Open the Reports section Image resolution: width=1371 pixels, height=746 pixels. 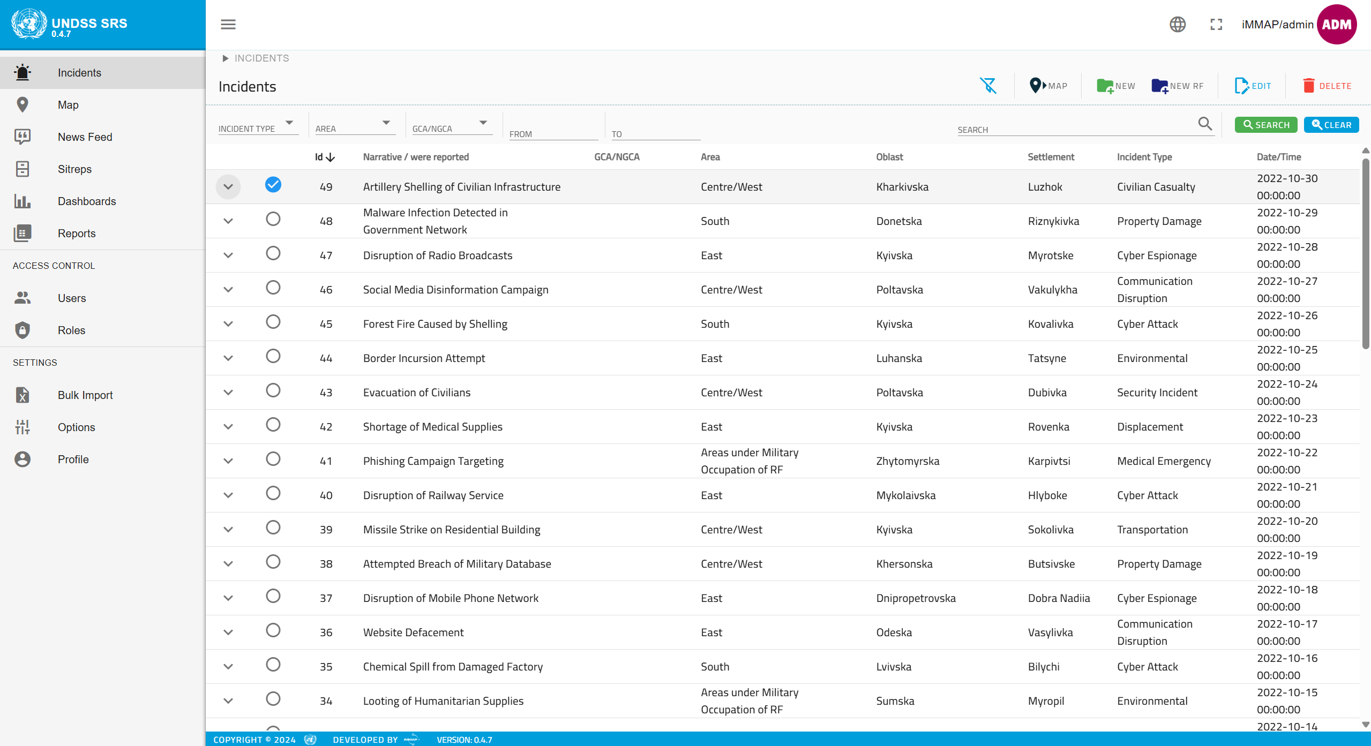tap(76, 233)
